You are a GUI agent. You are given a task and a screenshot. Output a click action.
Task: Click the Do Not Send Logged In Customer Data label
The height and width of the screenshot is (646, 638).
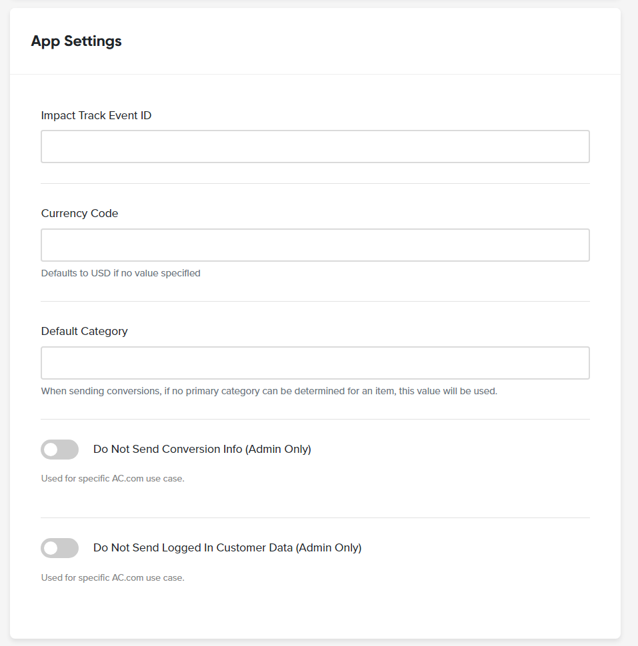coord(227,547)
